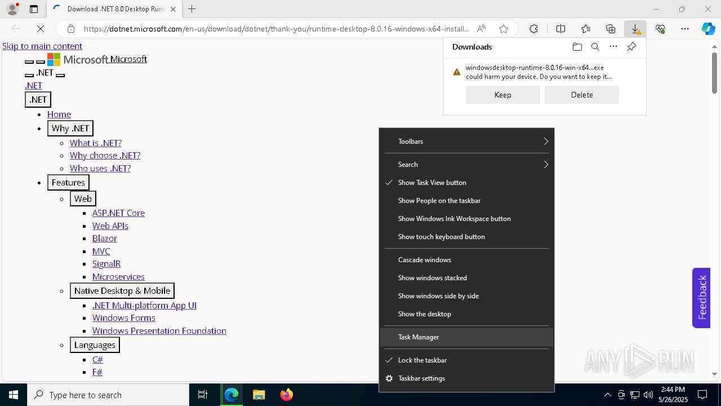Follow Skip to main content link
721x406 pixels.
42,46
